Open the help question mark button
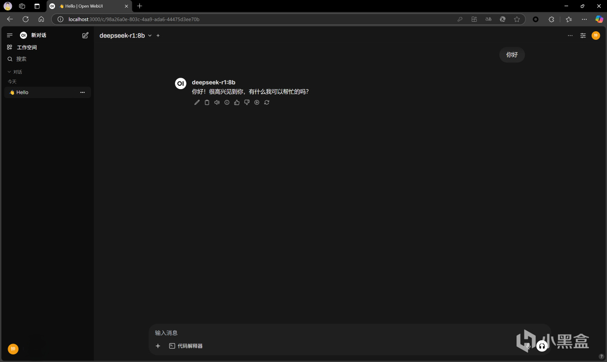The width and height of the screenshot is (607, 362). (x=601, y=356)
